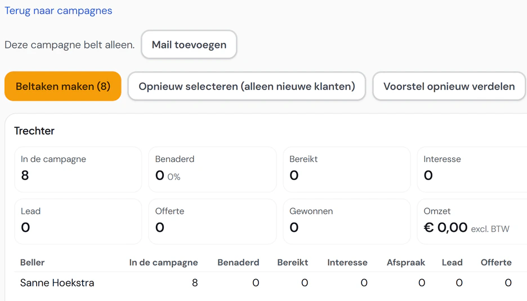Click the 0% next to Benaderd count
This screenshot has width=527, height=301.
click(x=174, y=177)
